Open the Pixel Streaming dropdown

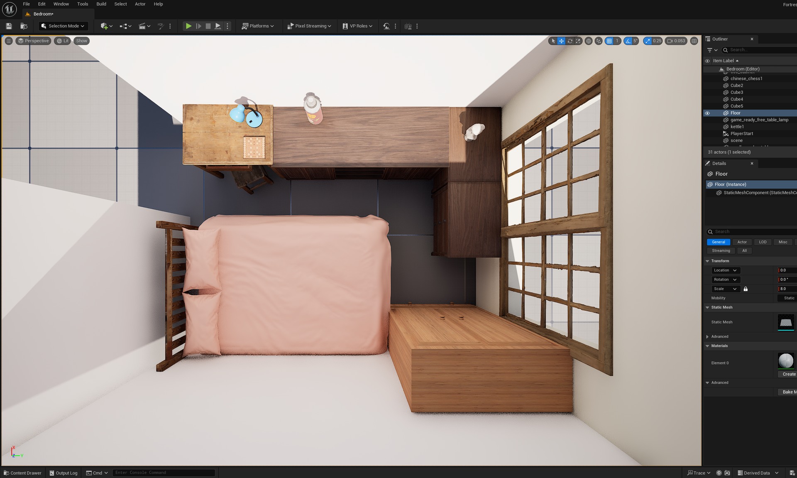click(309, 26)
